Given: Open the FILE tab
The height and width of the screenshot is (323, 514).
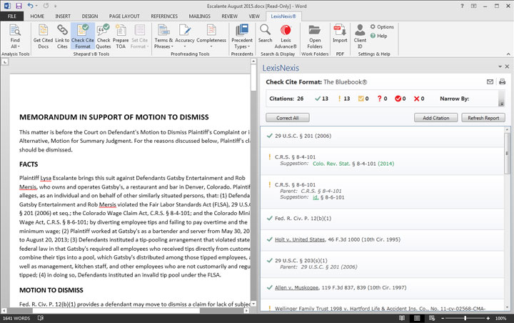Looking at the screenshot, I should tap(12, 16).
